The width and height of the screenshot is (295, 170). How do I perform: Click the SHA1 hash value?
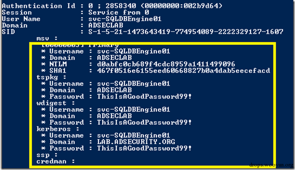(184, 71)
